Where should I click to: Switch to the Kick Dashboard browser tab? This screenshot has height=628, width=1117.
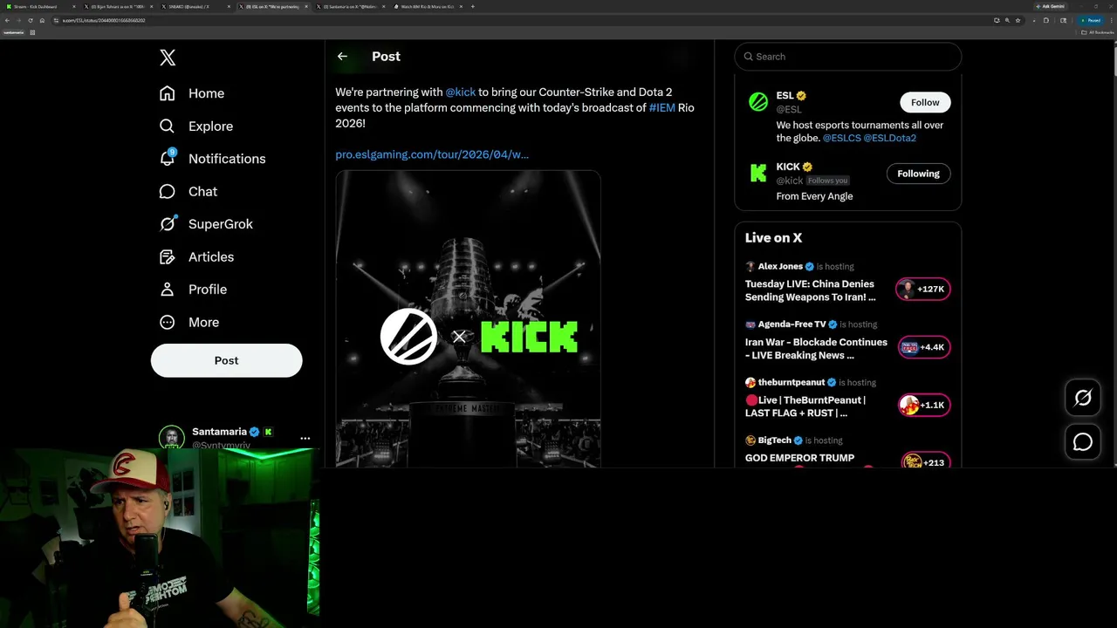39,6
